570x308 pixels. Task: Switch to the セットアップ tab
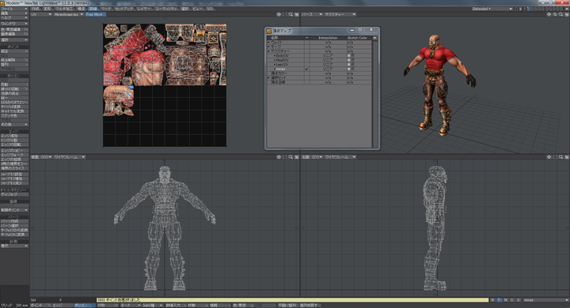coord(124,9)
